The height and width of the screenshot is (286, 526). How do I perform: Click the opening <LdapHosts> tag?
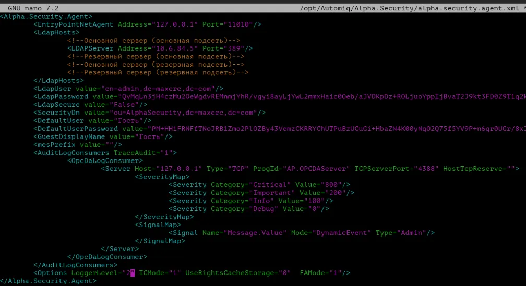coord(56,32)
